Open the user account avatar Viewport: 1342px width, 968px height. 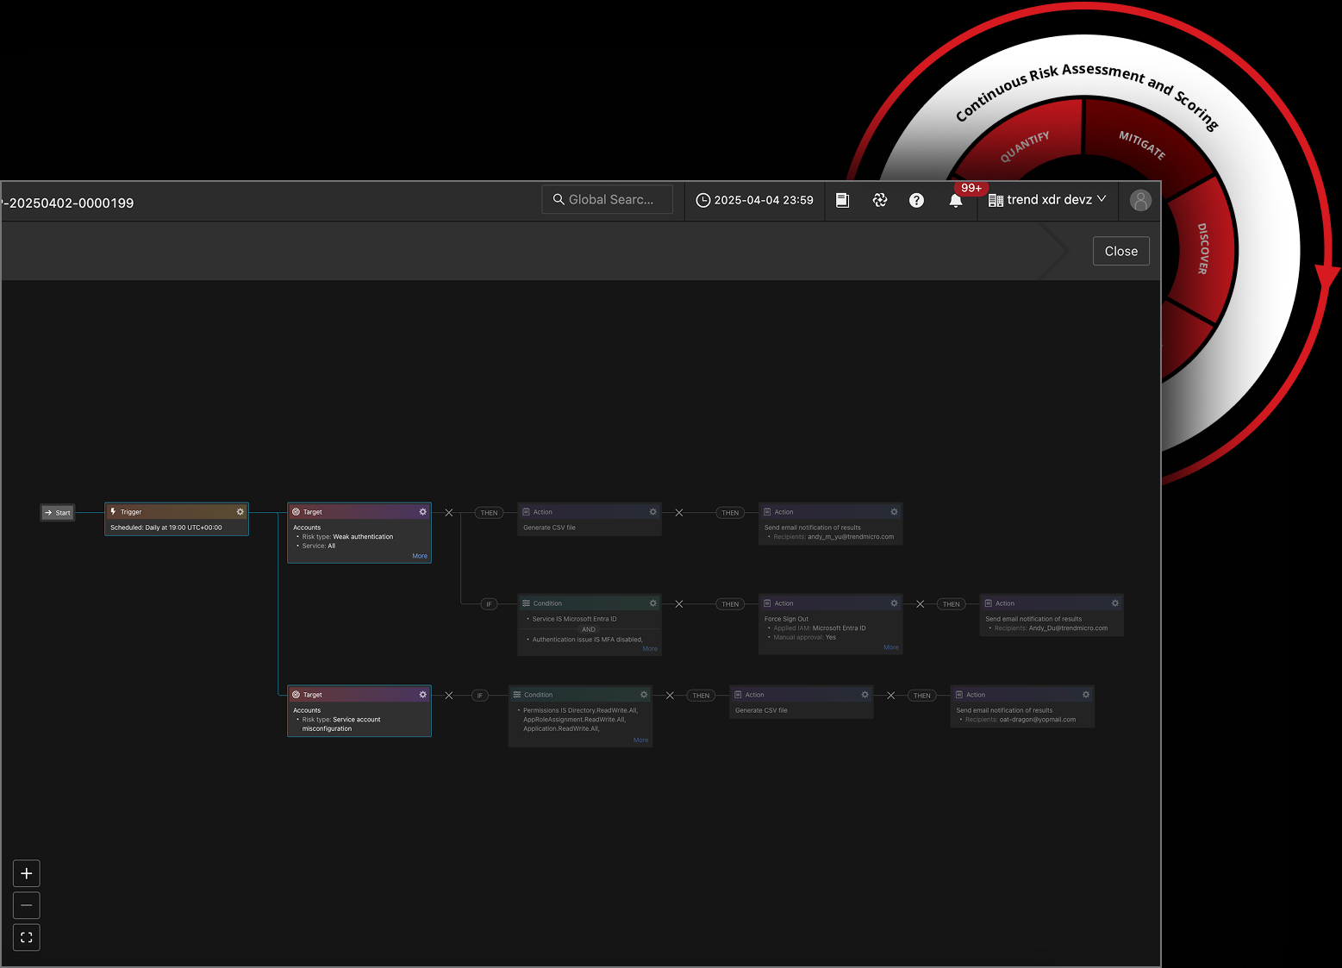pos(1139,200)
